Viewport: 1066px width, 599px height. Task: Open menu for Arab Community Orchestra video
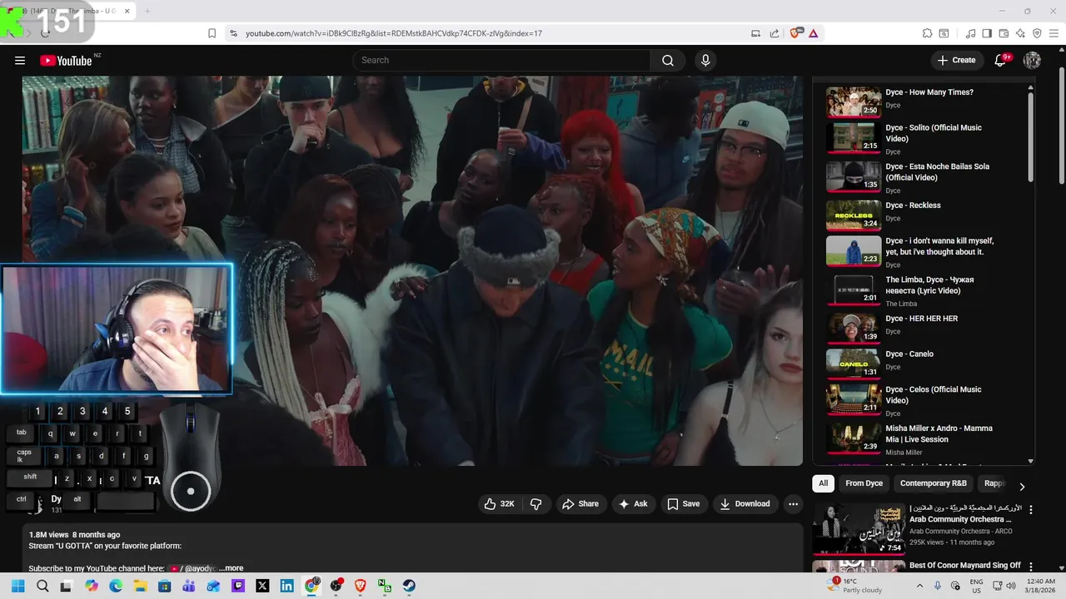pyautogui.click(x=1031, y=509)
